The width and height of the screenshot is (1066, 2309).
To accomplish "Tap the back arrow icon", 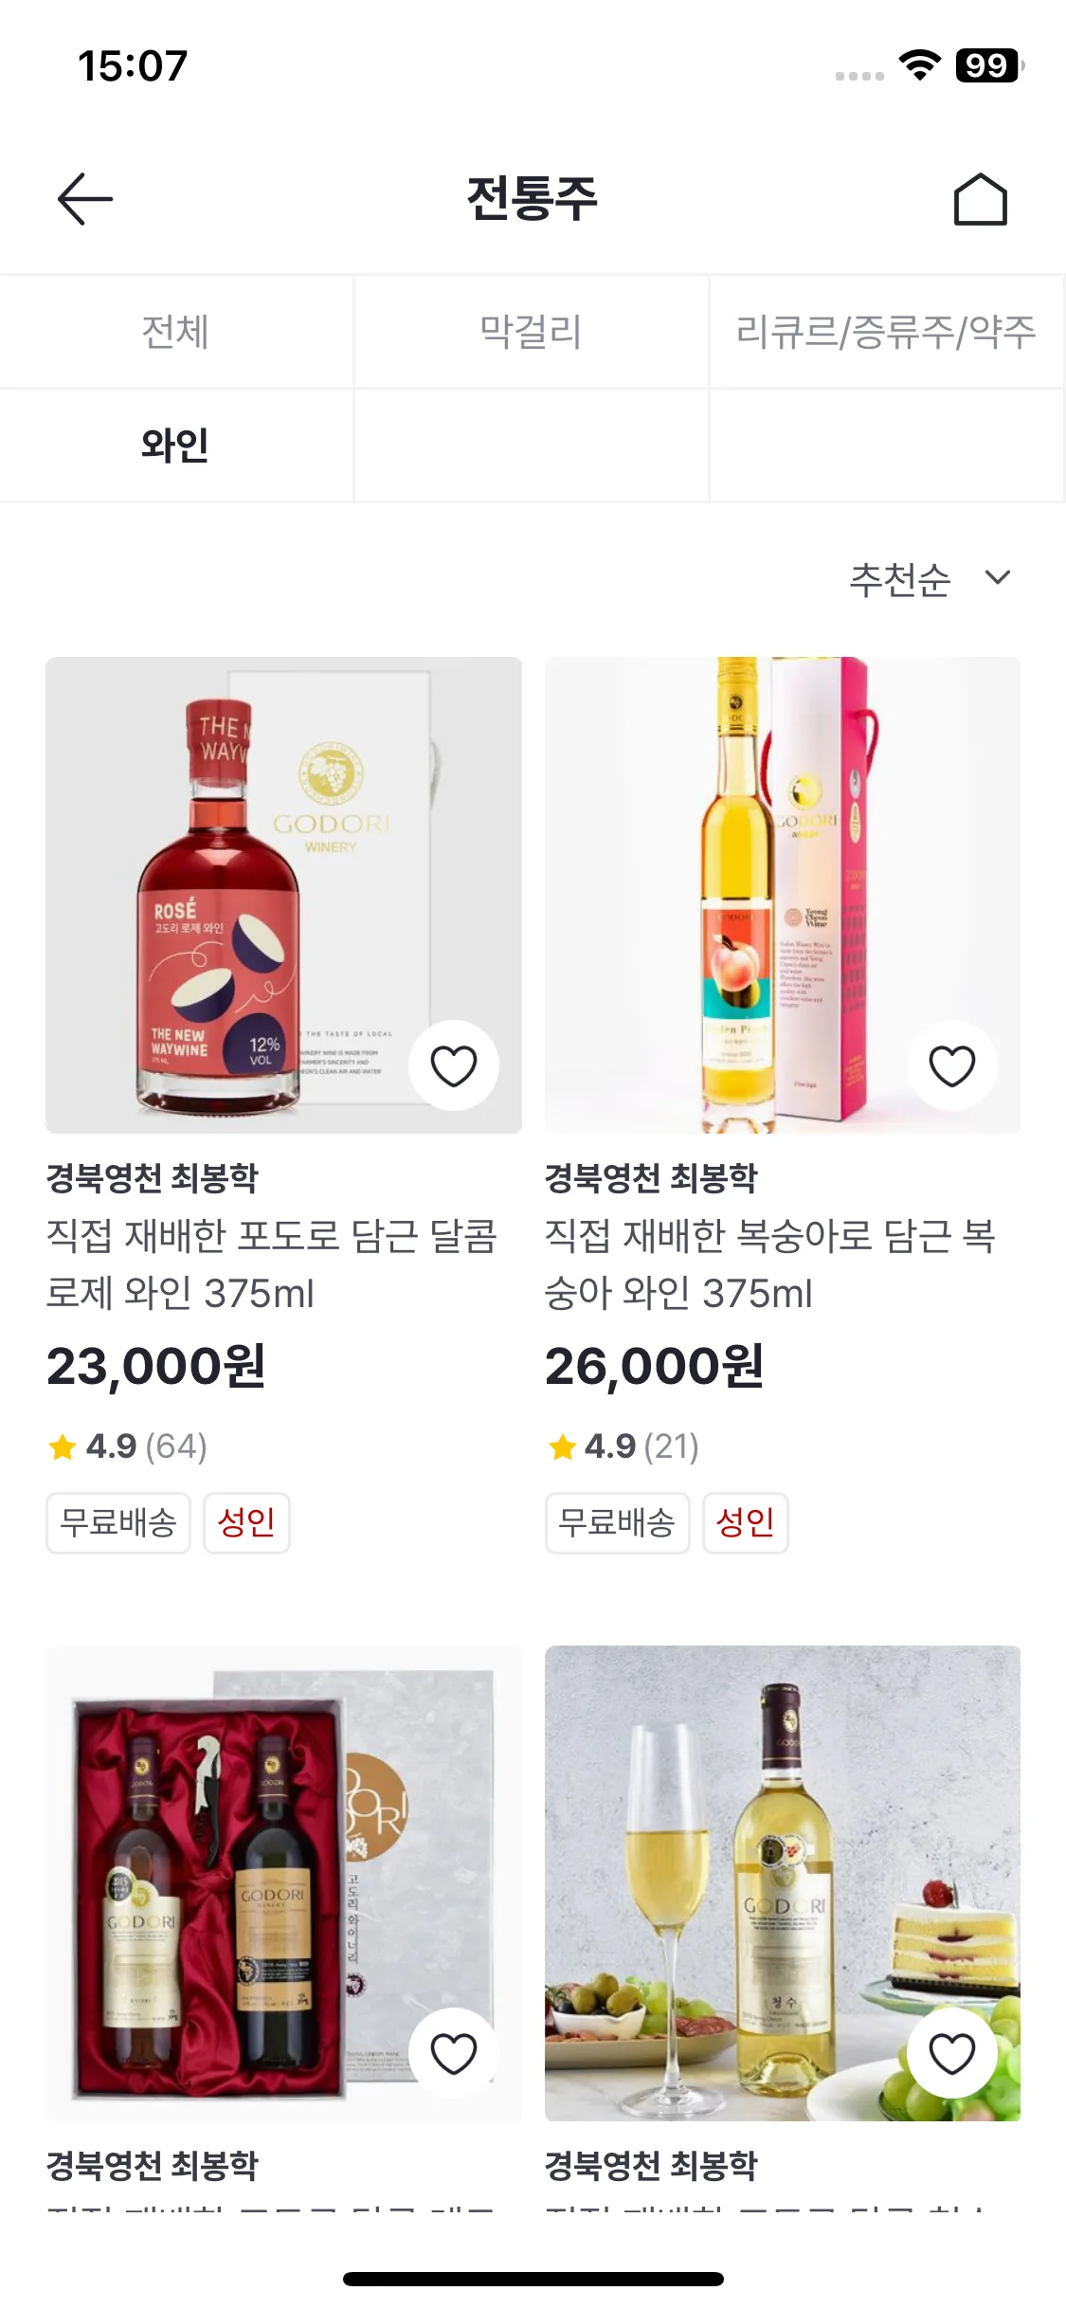I will [85, 199].
